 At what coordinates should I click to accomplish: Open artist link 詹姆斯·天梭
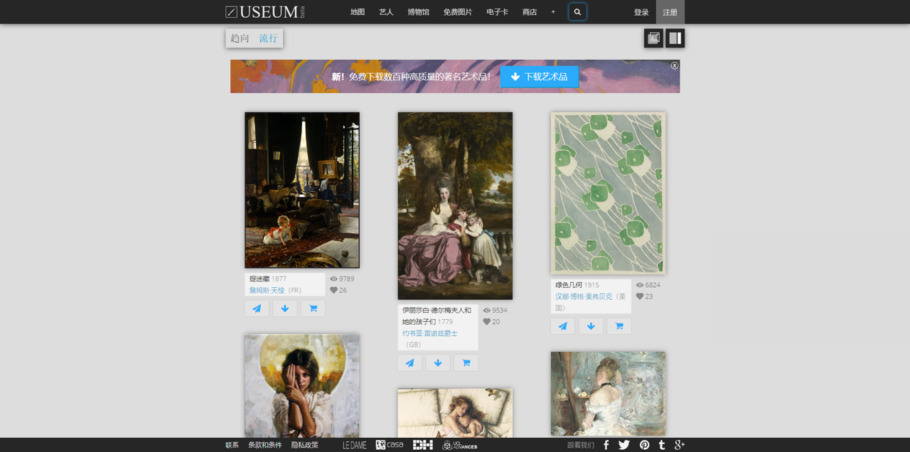[267, 291]
